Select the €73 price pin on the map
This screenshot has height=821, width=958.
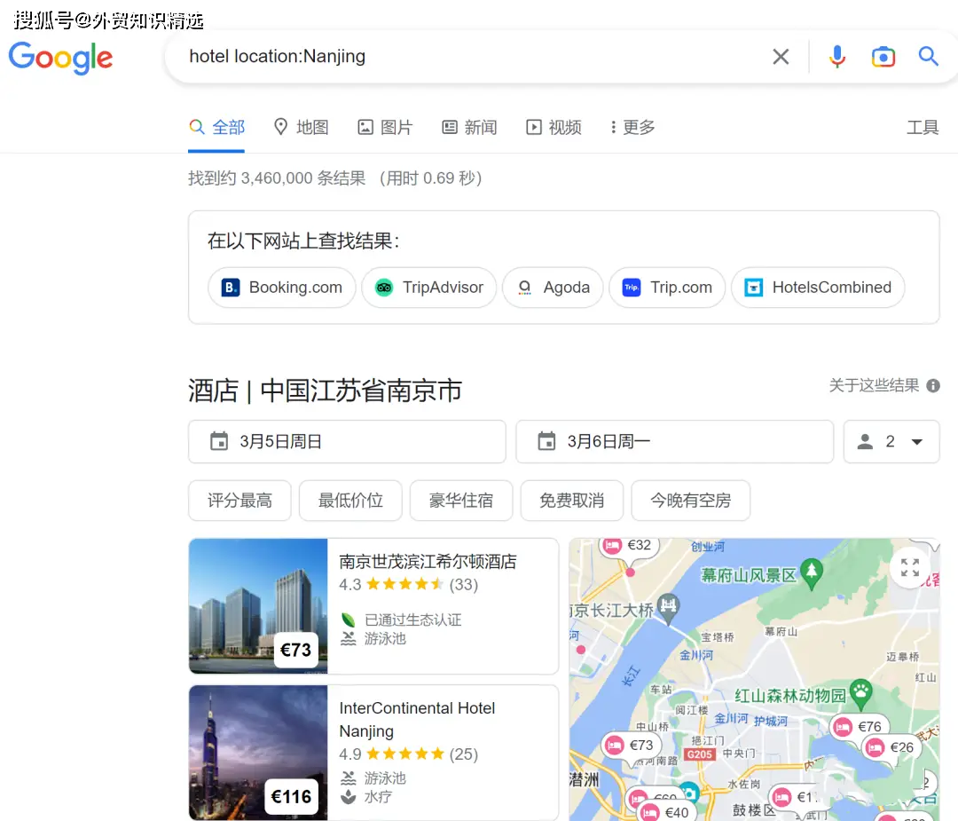coord(632,746)
